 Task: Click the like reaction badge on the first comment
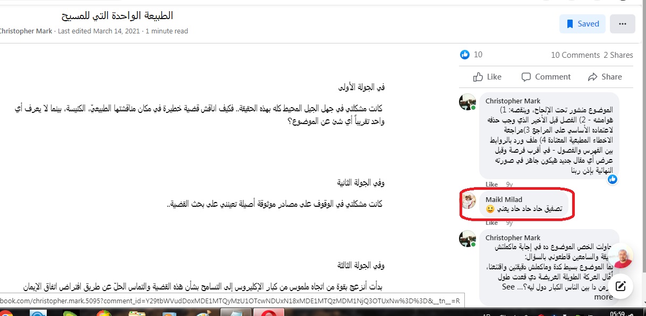pos(613,179)
